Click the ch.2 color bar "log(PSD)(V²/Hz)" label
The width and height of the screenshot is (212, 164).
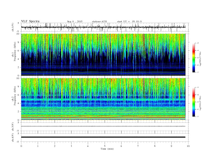200,103
